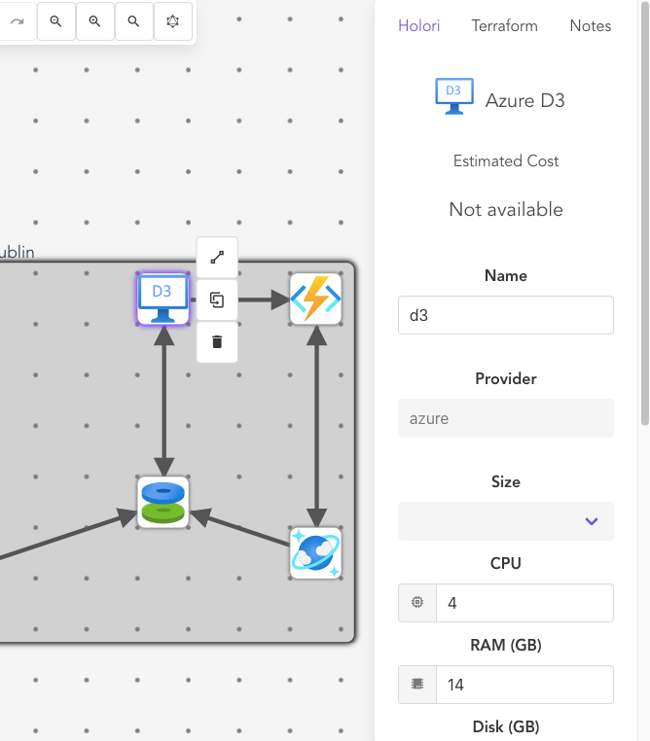Click the 'Provider' field label
650x741 pixels.
click(506, 378)
